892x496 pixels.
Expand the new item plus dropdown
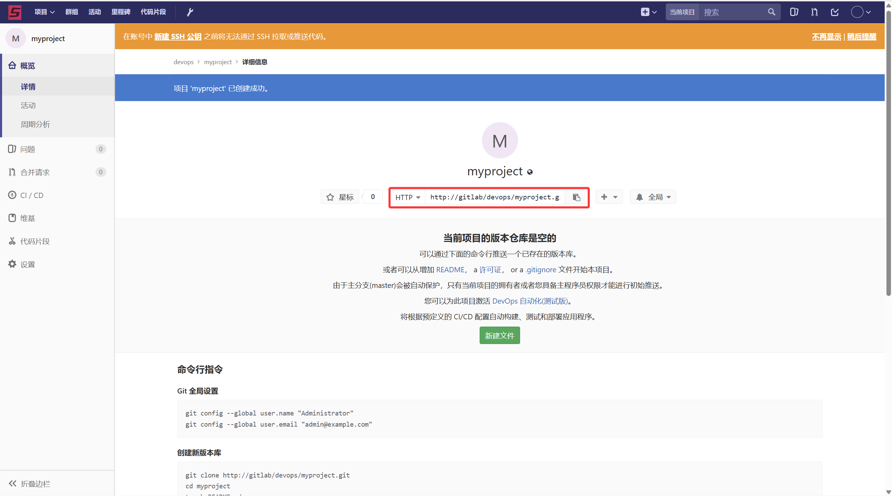[649, 12]
